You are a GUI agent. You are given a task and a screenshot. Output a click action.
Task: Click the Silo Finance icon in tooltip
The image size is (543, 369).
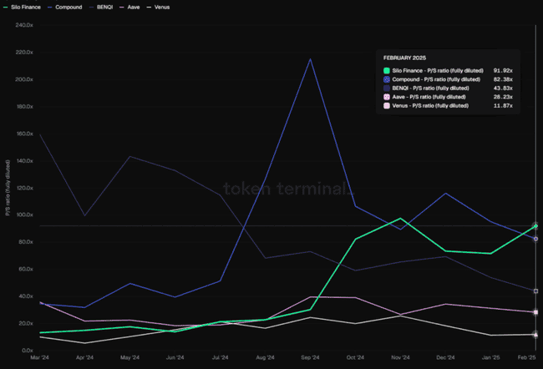point(387,70)
